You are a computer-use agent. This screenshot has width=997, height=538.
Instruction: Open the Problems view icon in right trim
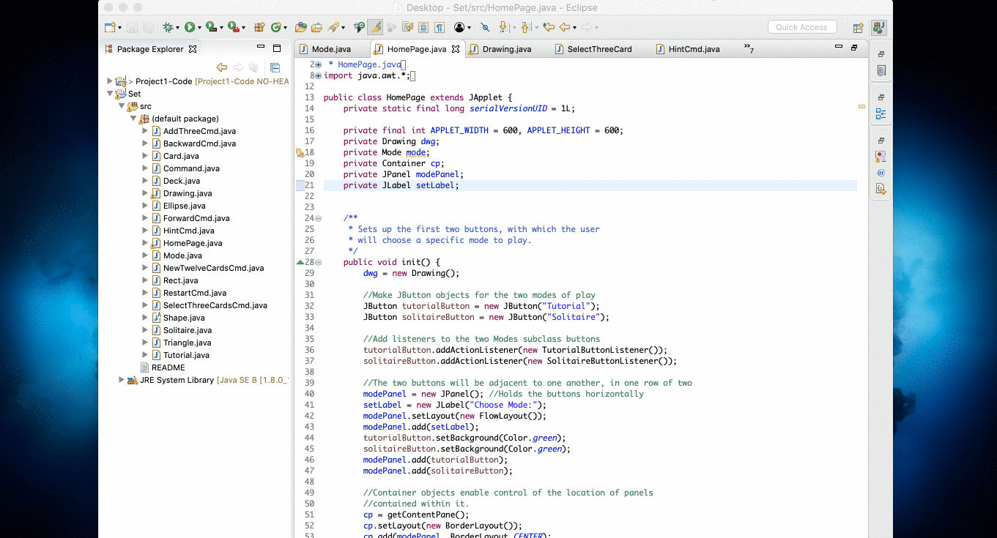(x=881, y=157)
